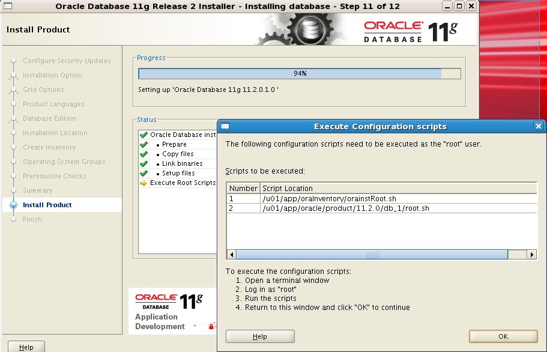Image resolution: width=547 pixels, height=352 pixels.
Task: Click green checkmark next to Copy files
Action: [144, 154]
